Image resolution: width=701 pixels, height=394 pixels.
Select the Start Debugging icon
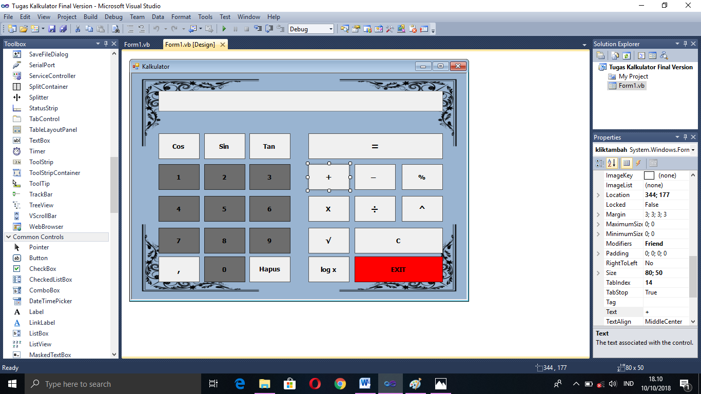(224, 29)
